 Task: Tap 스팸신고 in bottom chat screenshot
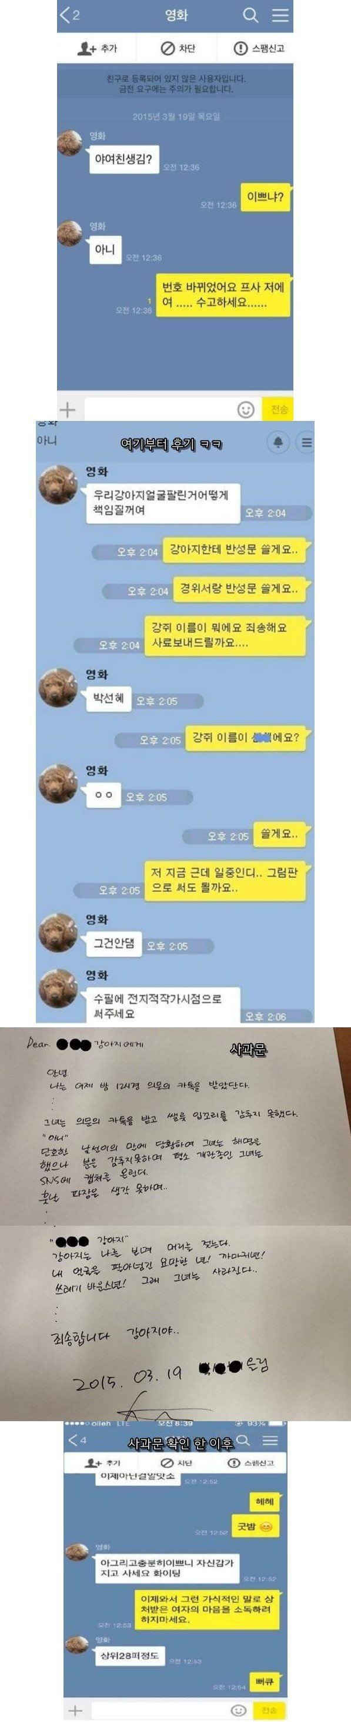coord(251,1462)
